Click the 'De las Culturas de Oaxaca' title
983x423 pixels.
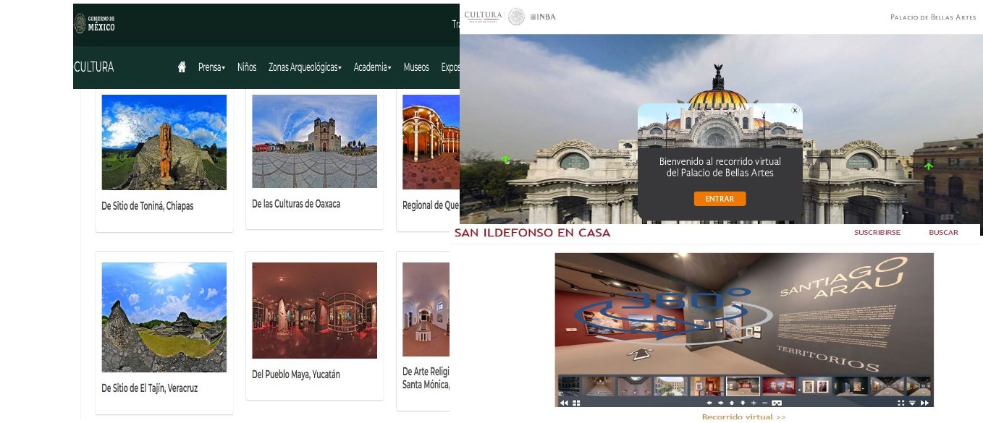pyautogui.click(x=296, y=204)
